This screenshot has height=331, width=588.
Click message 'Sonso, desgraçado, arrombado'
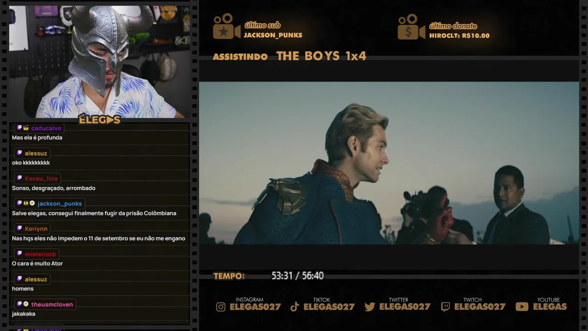coord(54,188)
